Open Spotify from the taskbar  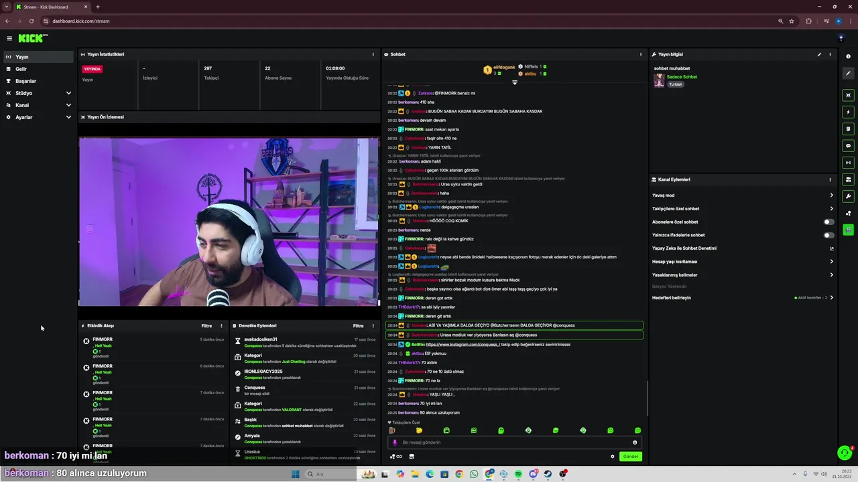[518, 474]
